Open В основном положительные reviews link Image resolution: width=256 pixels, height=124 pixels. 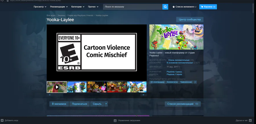click(x=180, y=63)
